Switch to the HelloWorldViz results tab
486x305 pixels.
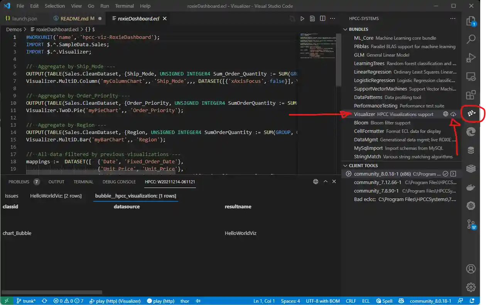(56, 196)
